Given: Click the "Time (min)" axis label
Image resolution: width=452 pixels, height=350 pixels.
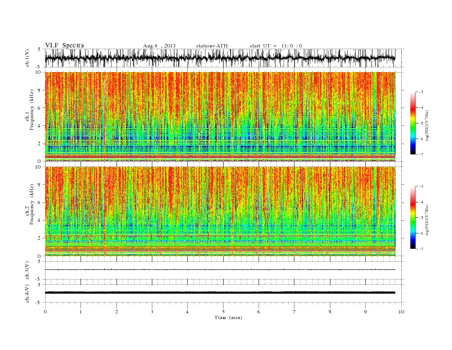Looking at the screenshot, I should pyautogui.click(x=228, y=317).
